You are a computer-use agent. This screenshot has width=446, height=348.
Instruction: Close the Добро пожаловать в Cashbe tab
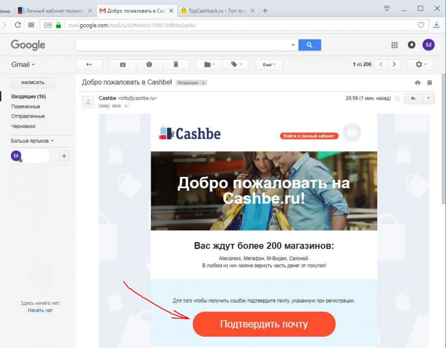[x=171, y=11]
